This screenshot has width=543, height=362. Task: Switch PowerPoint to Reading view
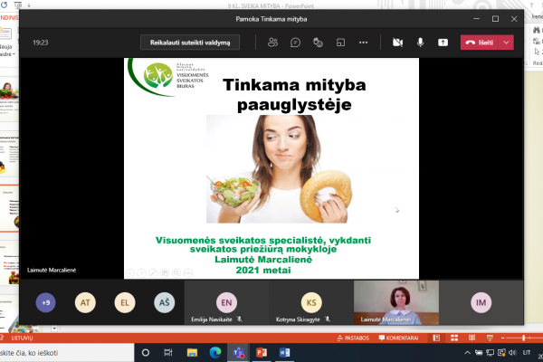tap(472, 338)
